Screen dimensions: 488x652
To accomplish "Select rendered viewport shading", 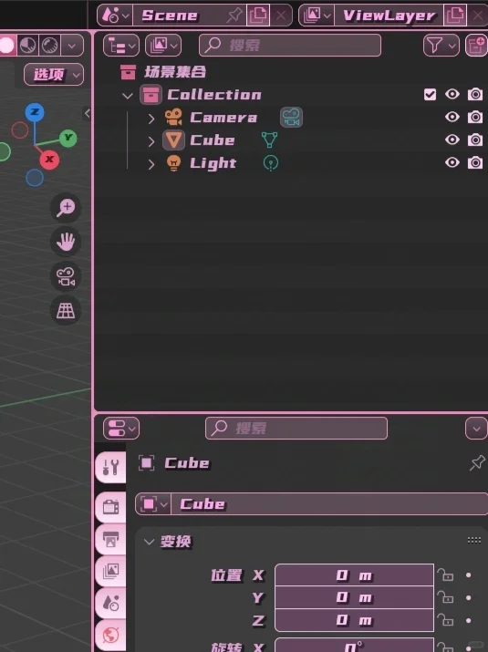I will click(50, 45).
